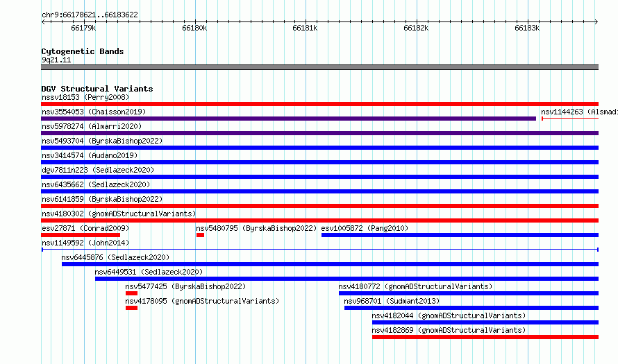This screenshot has height=364, width=618.
Task: Open nsv1144263 variant label
Action: coord(579,112)
